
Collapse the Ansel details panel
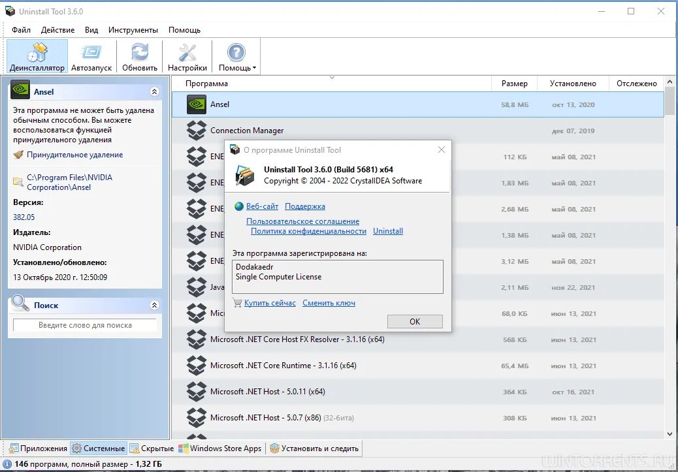(154, 91)
